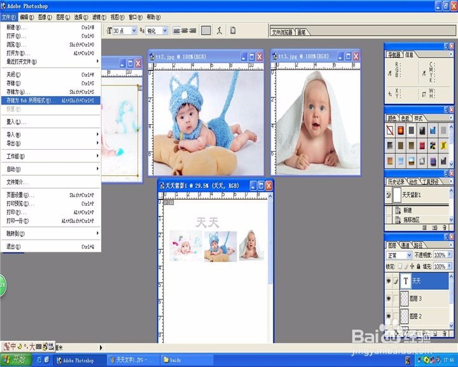Open the baidu folder taskbar button
The image size is (458, 367).
coord(186,360)
